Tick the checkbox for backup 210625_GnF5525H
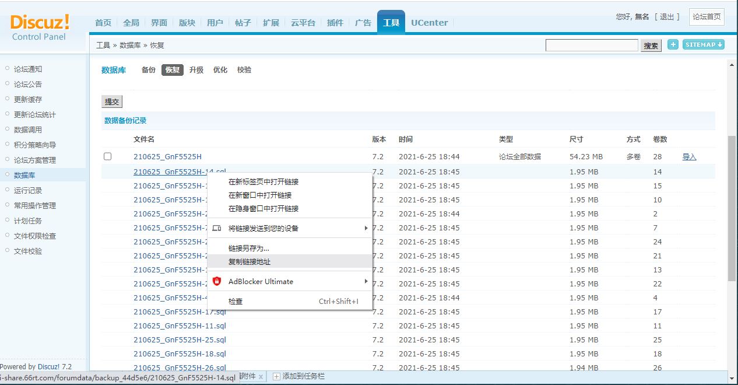The image size is (738, 385). [107, 156]
